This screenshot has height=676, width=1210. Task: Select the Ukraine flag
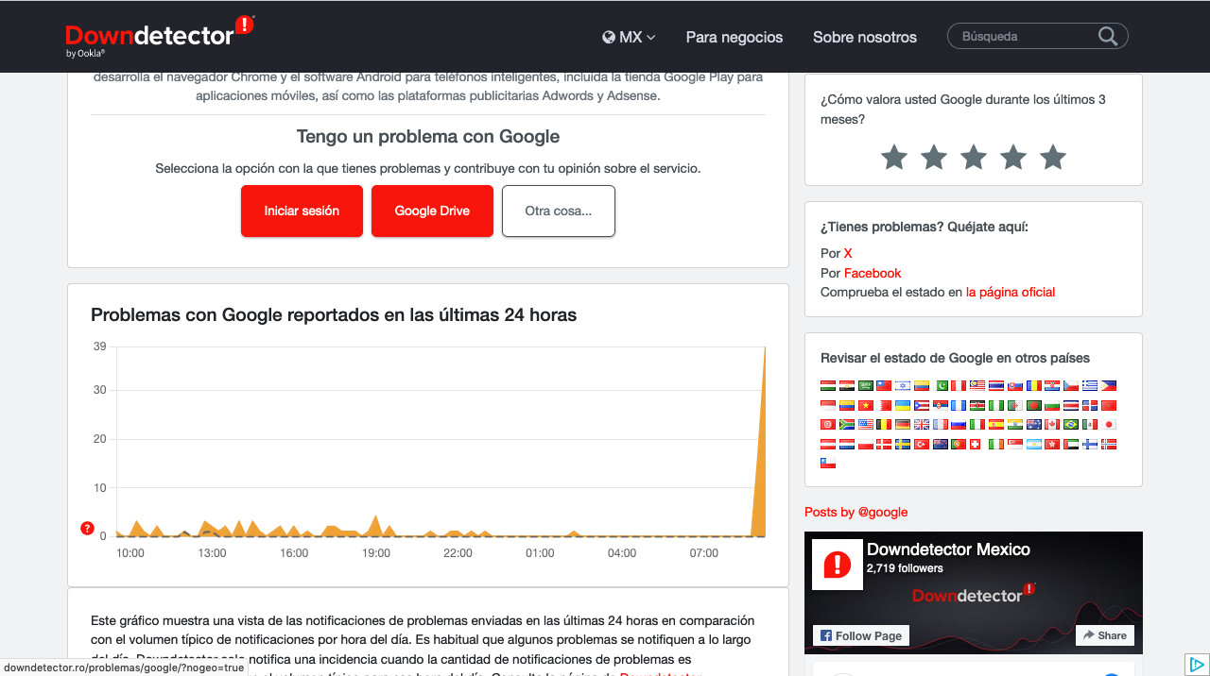pyautogui.click(x=903, y=405)
